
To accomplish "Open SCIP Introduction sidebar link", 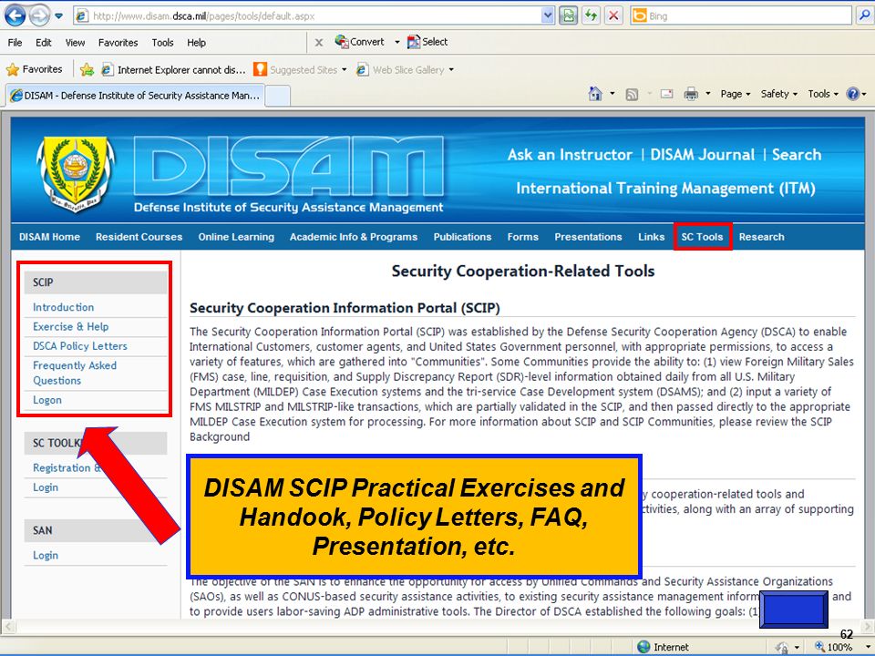I will point(63,307).
